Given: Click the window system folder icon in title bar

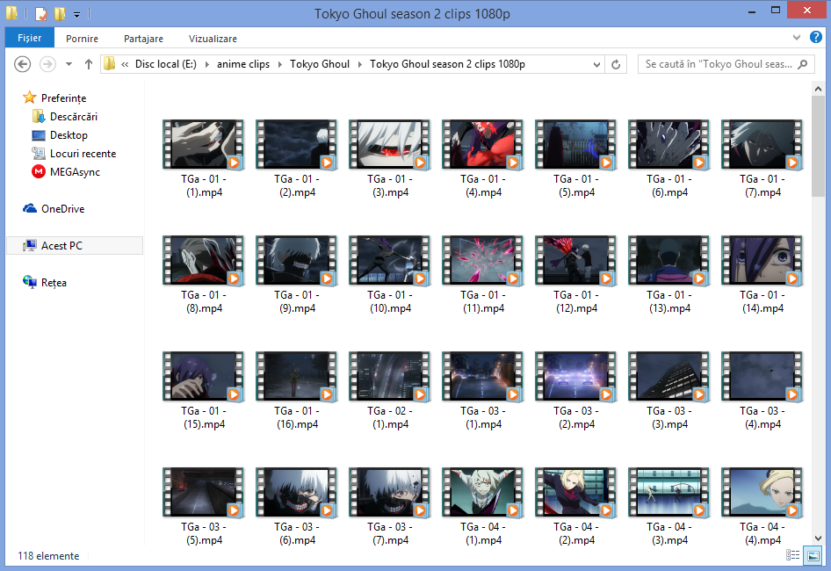Looking at the screenshot, I should coord(12,13).
